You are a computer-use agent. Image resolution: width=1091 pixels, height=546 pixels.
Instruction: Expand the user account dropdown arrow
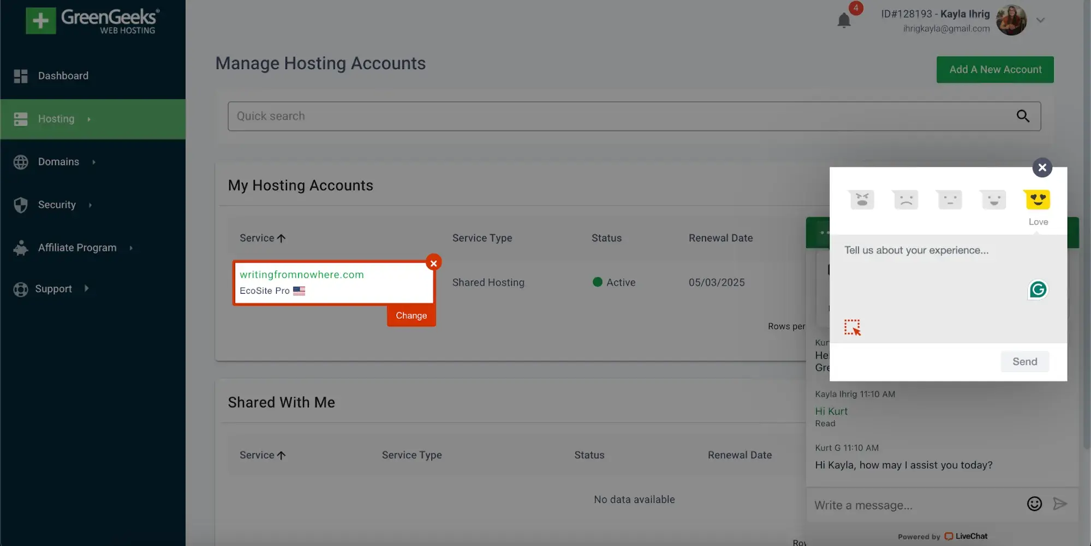pos(1040,21)
